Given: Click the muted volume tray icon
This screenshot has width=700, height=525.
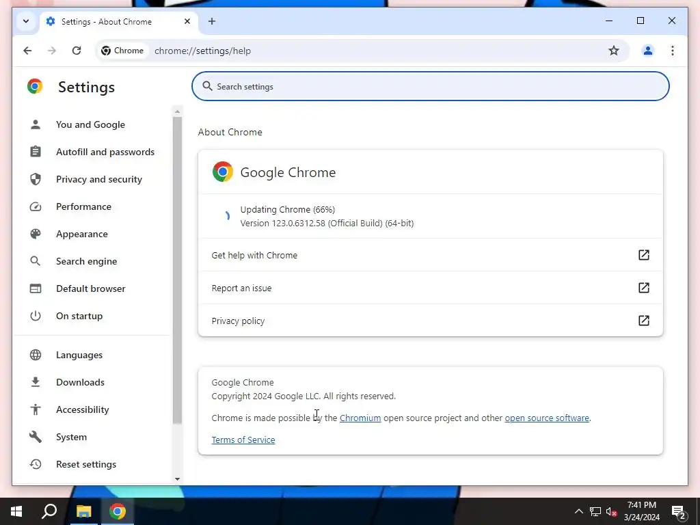Looking at the screenshot, I should pos(611,511).
